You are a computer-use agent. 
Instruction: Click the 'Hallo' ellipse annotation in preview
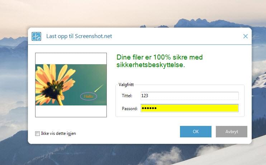point(88,96)
